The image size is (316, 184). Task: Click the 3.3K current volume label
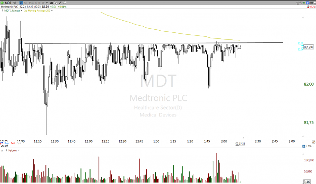click(x=307, y=181)
